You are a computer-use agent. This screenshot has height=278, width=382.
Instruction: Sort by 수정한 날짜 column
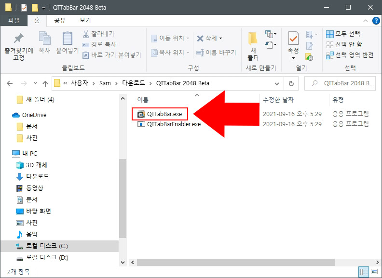coord(278,100)
